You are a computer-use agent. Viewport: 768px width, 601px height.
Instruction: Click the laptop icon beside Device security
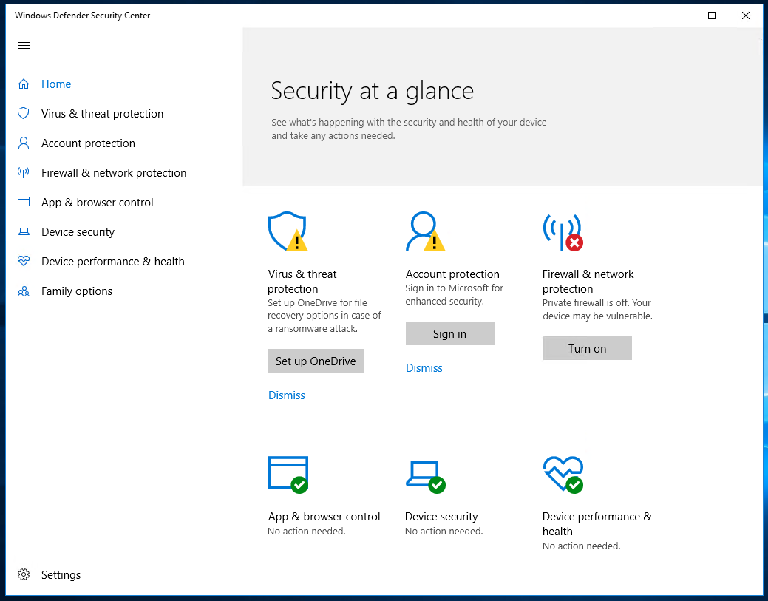point(24,231)
